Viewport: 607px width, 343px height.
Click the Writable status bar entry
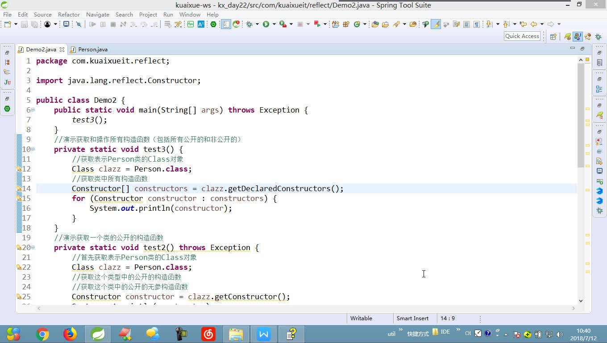361,318
